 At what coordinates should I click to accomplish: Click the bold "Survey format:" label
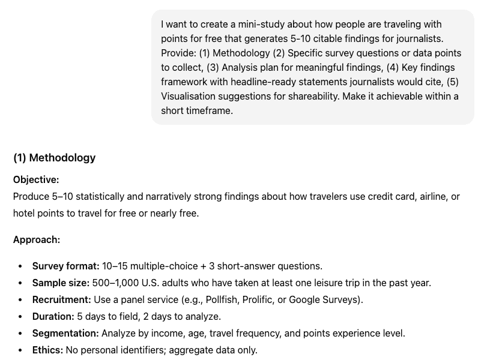[65, 266]
